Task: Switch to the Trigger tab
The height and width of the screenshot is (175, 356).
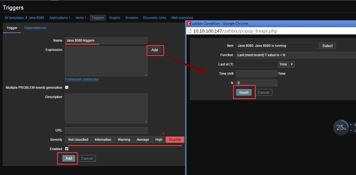Action: [x=12, y=28]
